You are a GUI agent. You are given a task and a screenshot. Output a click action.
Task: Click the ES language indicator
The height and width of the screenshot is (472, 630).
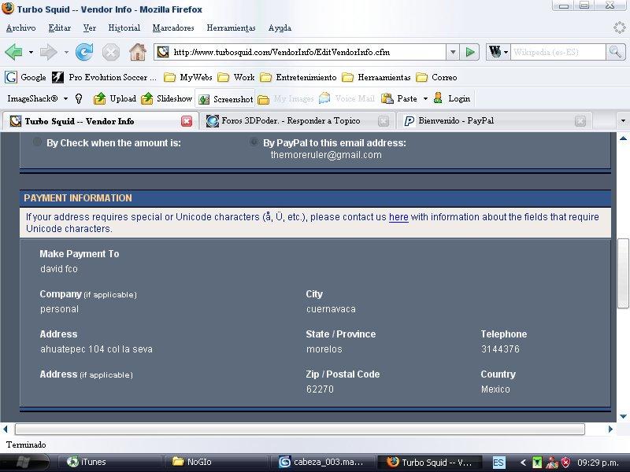(x=498, y=463)
